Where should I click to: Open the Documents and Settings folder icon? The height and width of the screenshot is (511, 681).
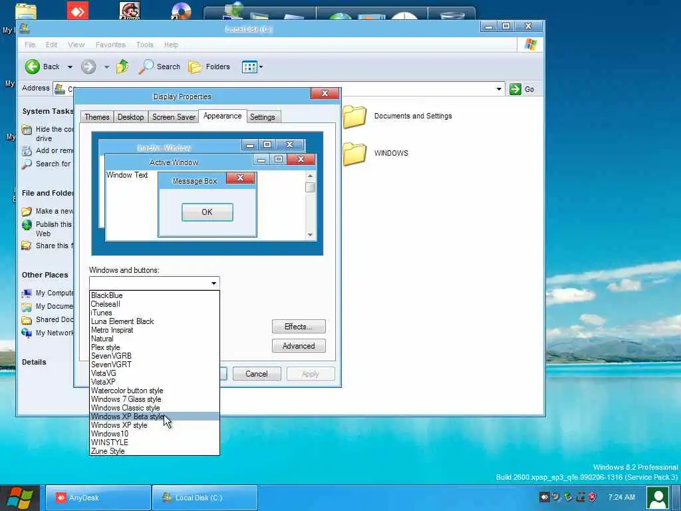[x=354, y=116]
